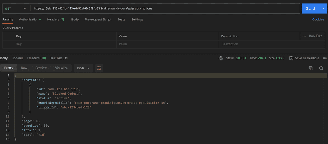Switch to Visualize response view
The width and height of the screenshot is (328, 144).
point(61,68)
